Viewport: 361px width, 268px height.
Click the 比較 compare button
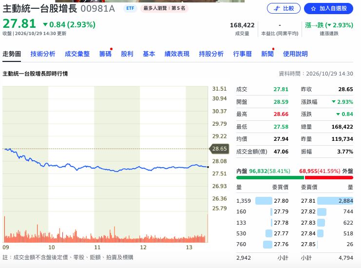pyautogui.click(x=284, y=8)
